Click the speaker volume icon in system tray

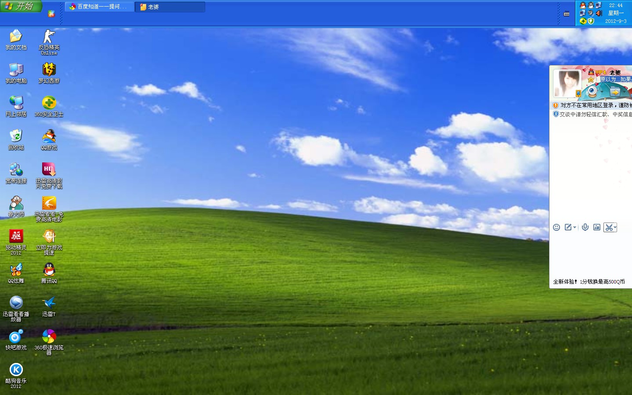tap(599, 13)
